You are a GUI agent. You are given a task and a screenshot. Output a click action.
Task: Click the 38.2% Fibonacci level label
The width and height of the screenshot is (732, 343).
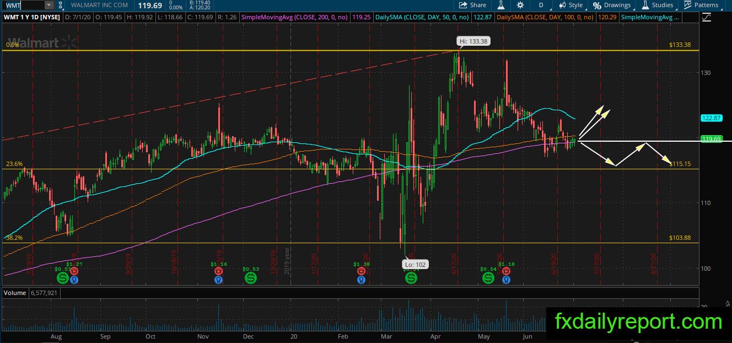[14, 238]
